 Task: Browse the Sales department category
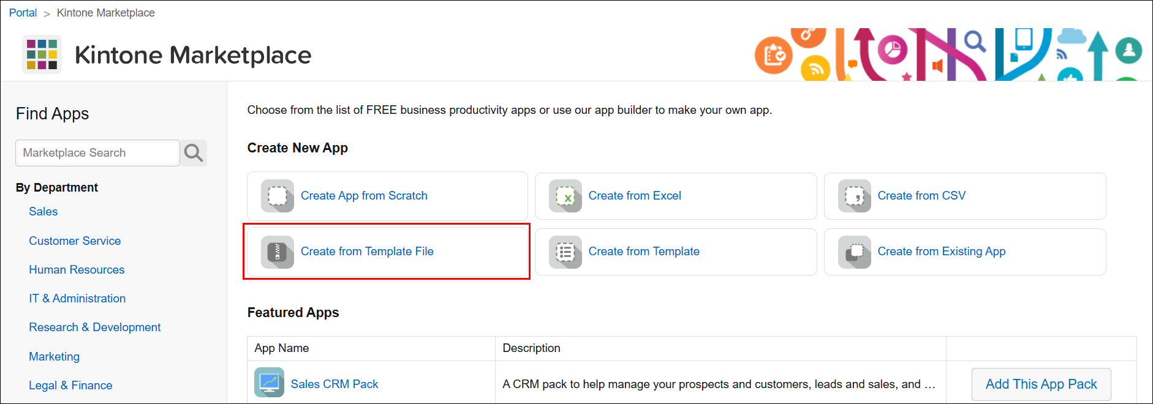click(43, 211)
